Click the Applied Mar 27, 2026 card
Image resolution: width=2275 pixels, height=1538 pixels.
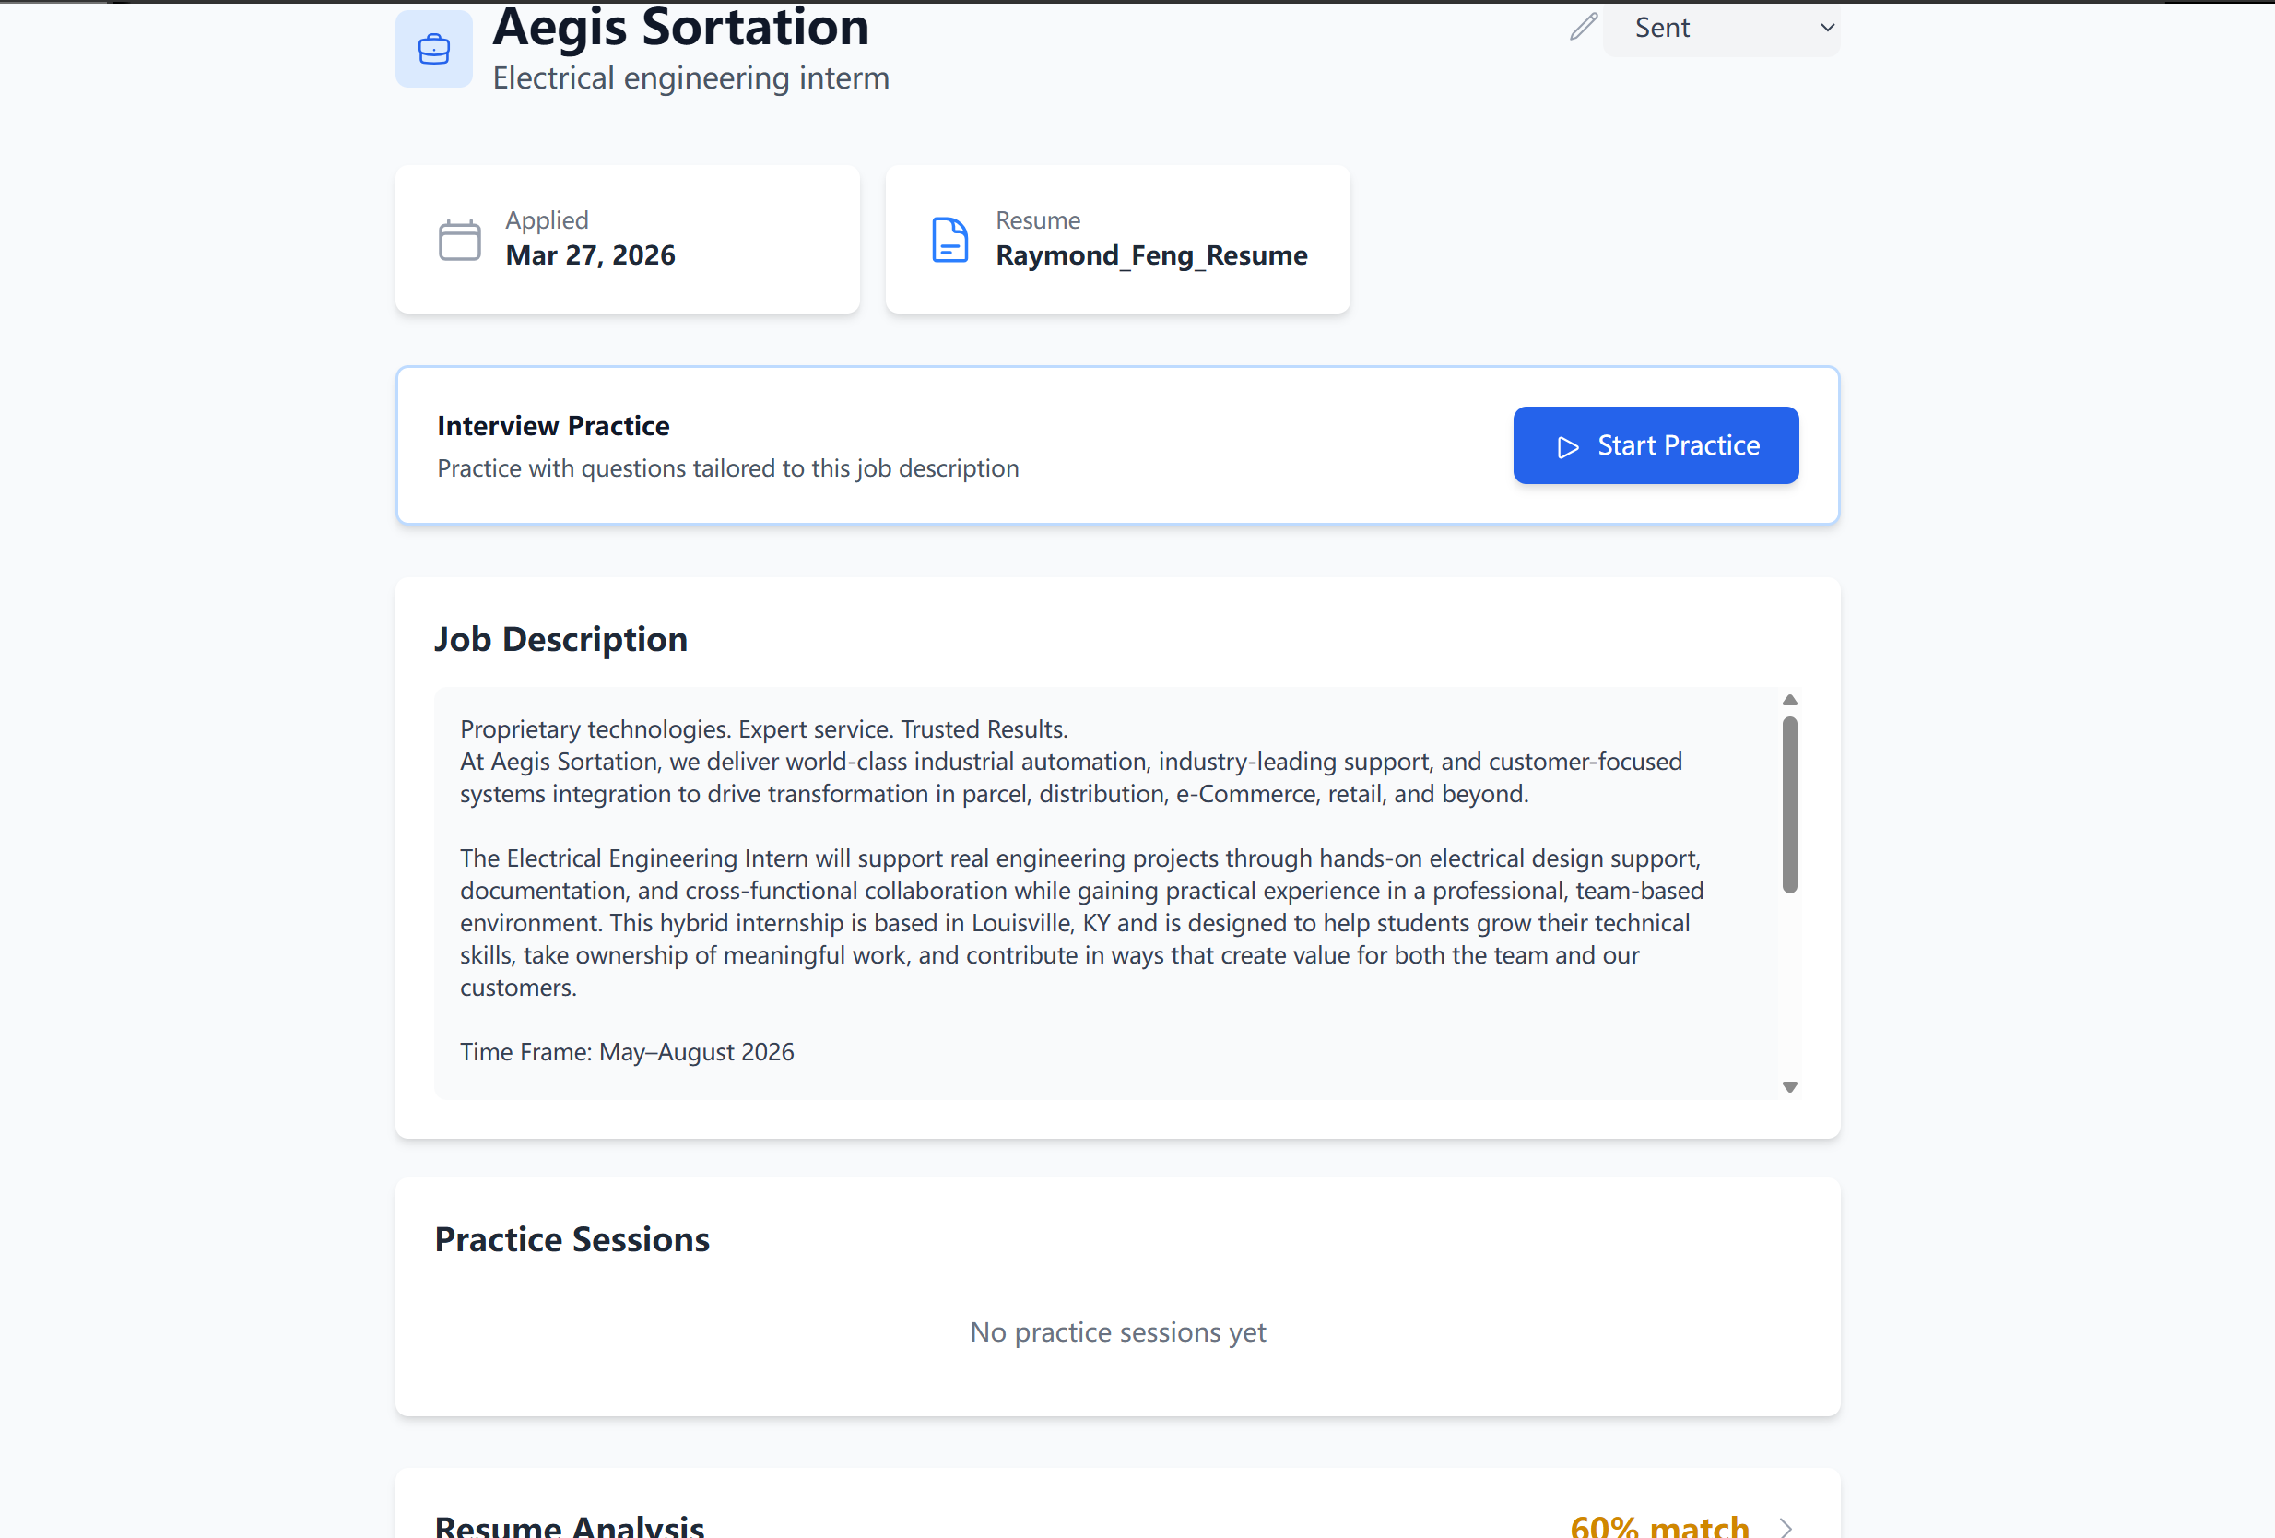pos(628,239)
